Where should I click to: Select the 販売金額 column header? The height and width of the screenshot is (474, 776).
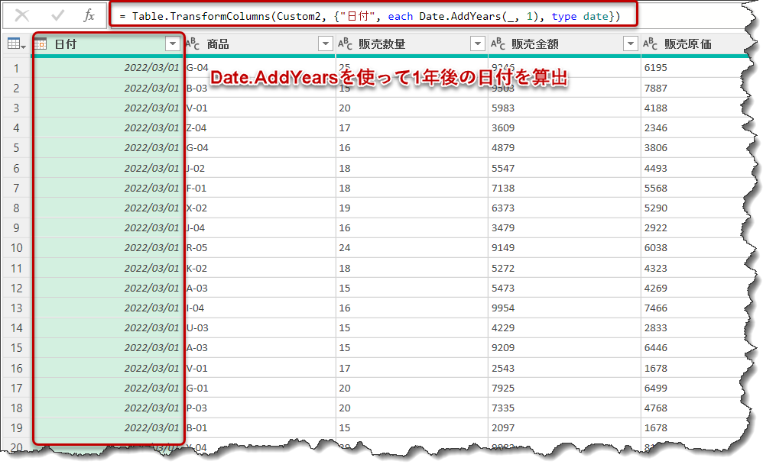(564, 44)
